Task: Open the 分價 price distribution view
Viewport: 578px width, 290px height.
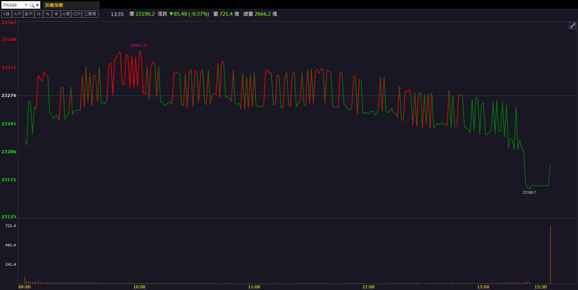Action: coord(66,14)
